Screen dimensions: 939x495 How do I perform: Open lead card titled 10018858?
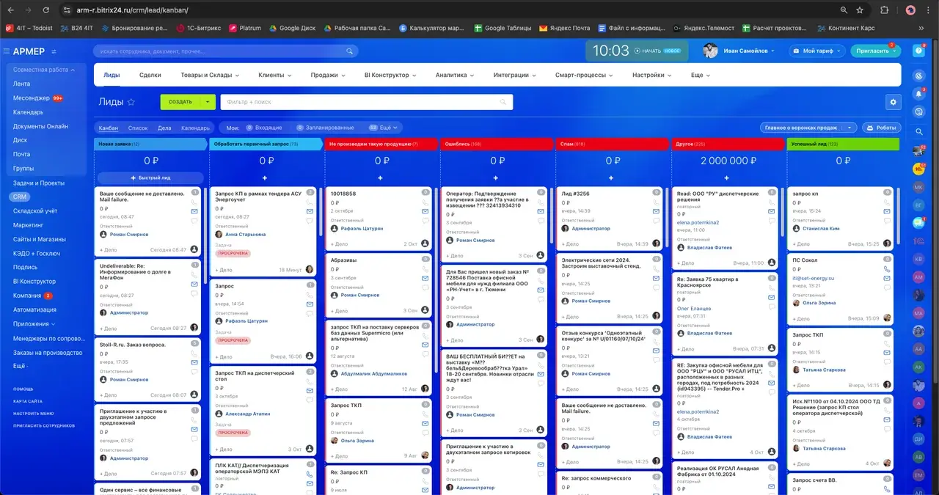pos(343,194)
